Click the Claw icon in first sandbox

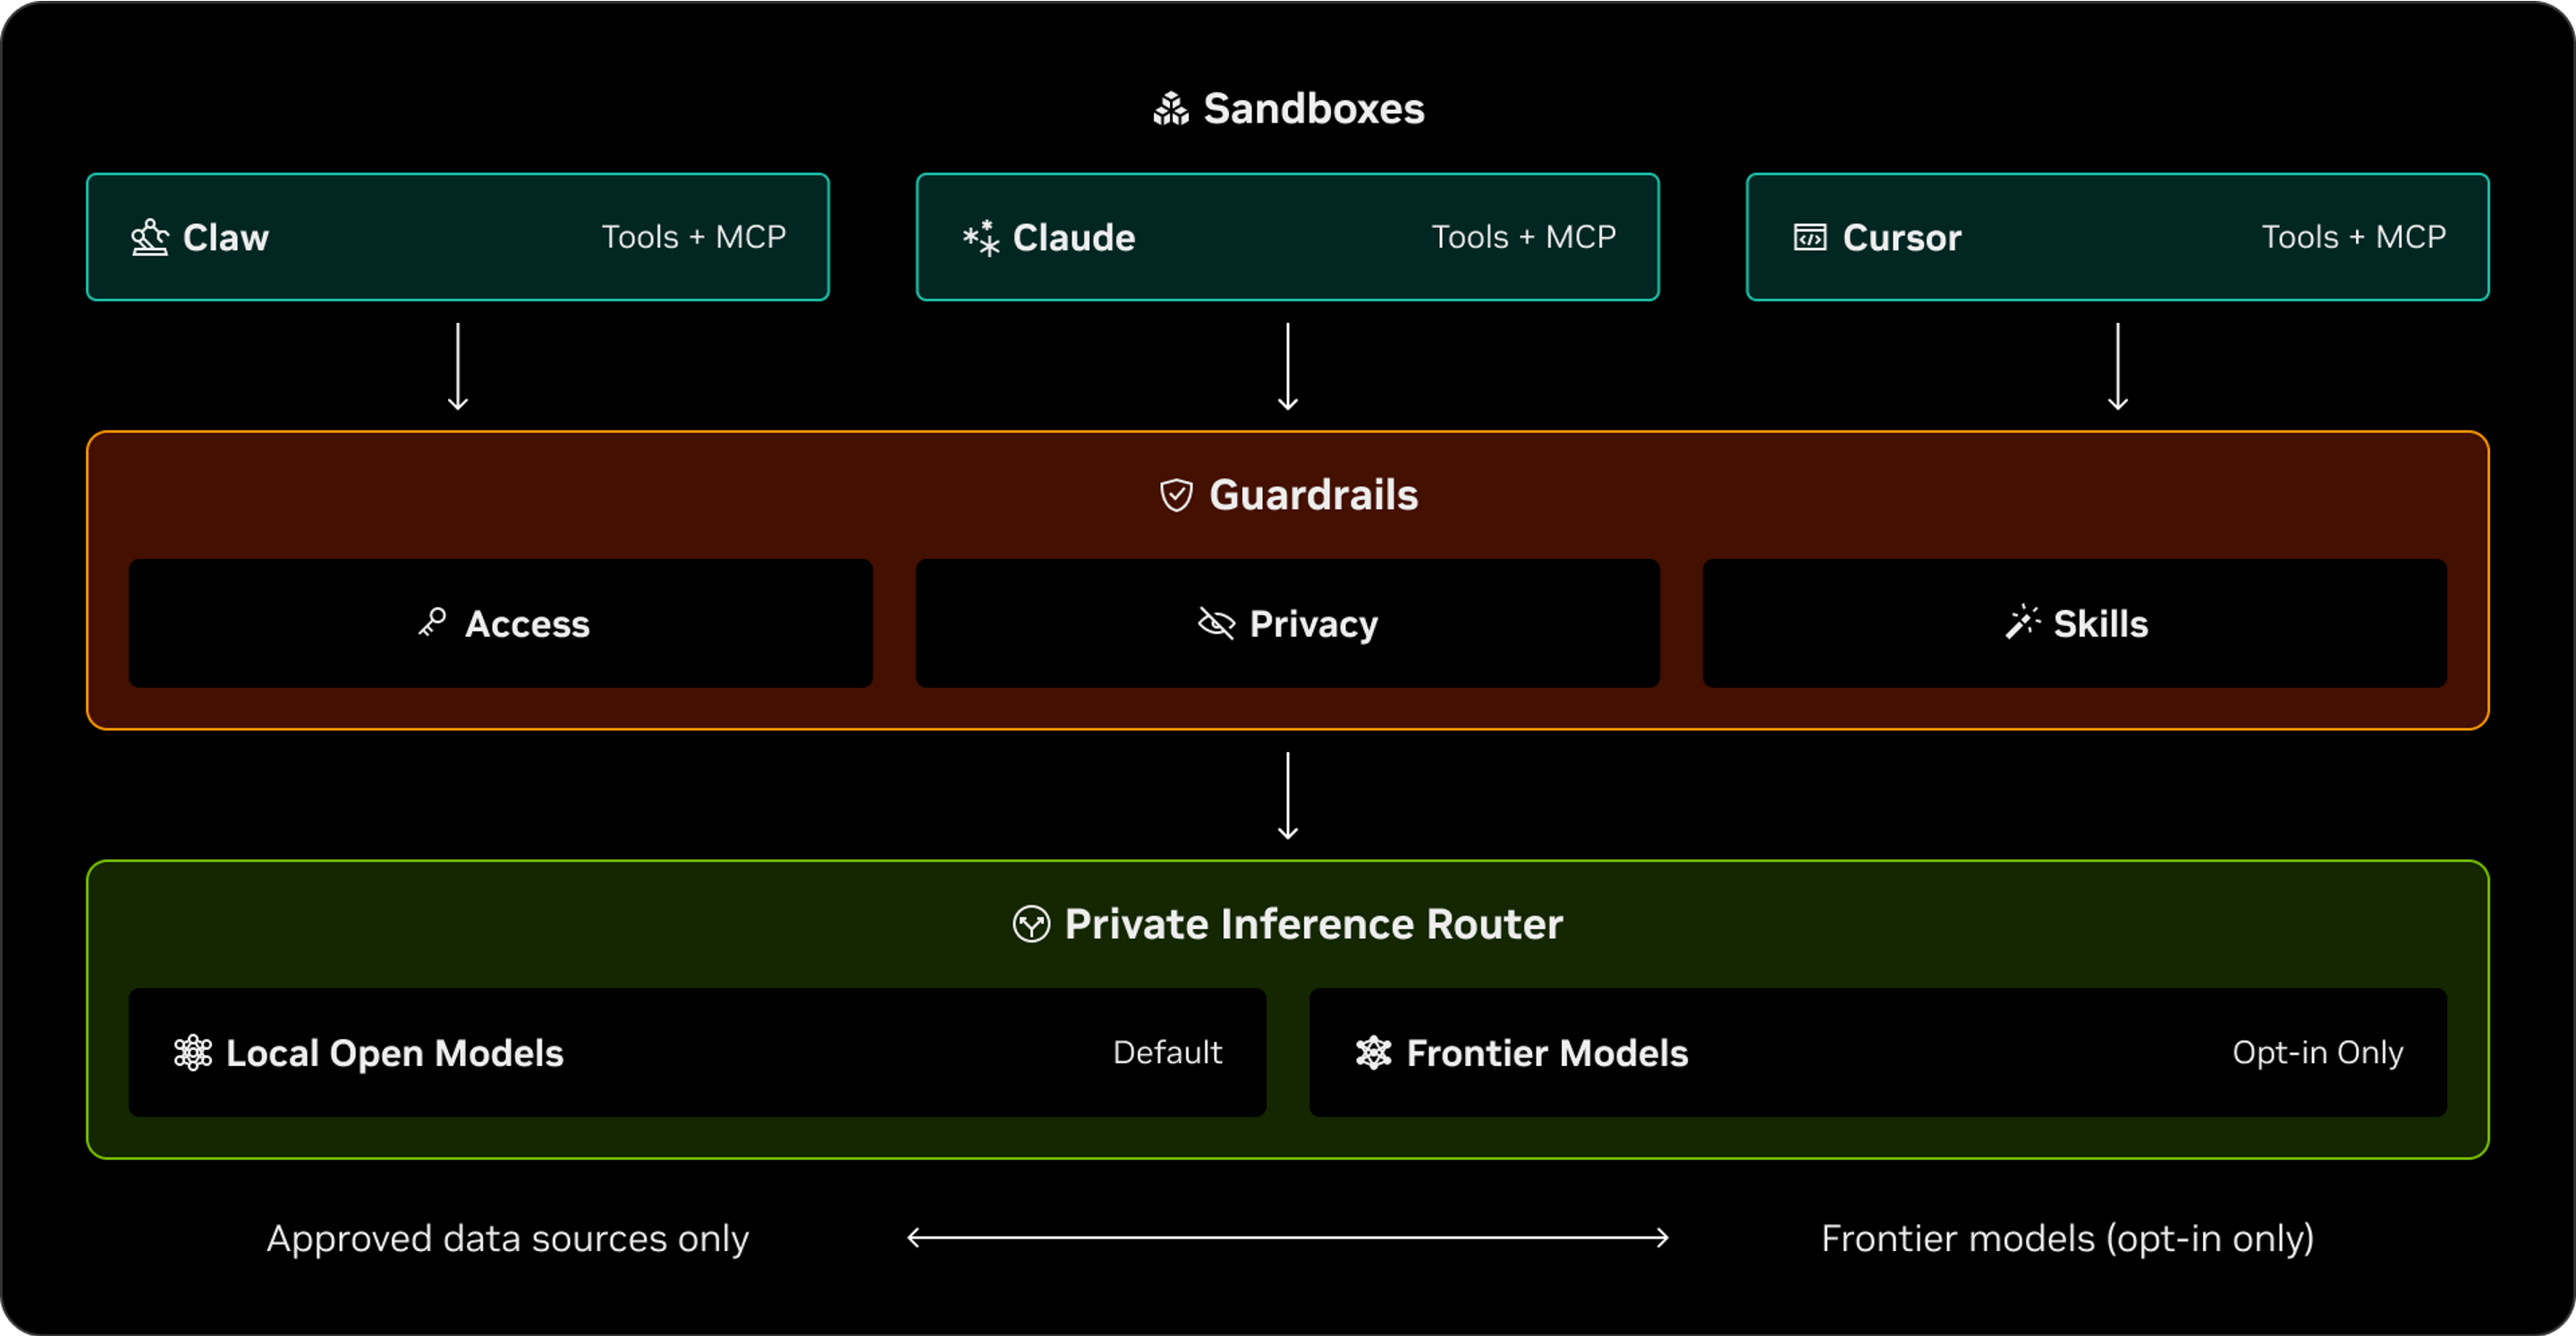tap(150, 238)
